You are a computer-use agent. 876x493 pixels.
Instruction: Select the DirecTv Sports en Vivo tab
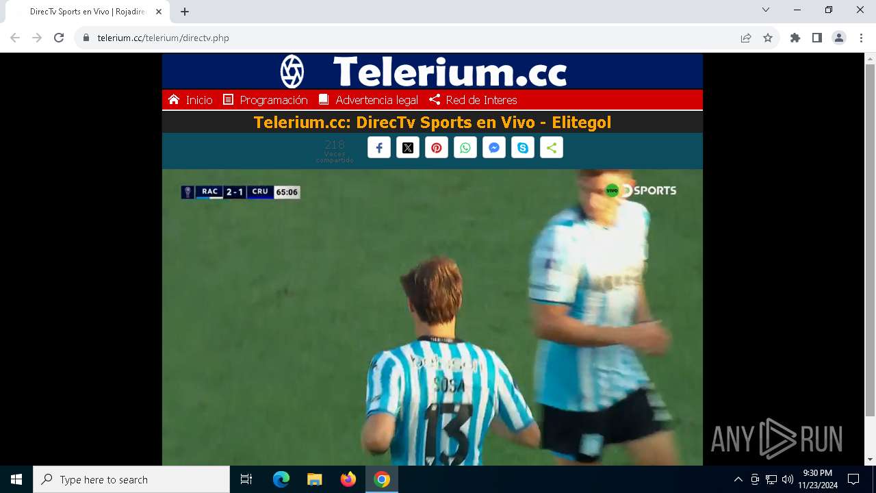tap(88, 12)
